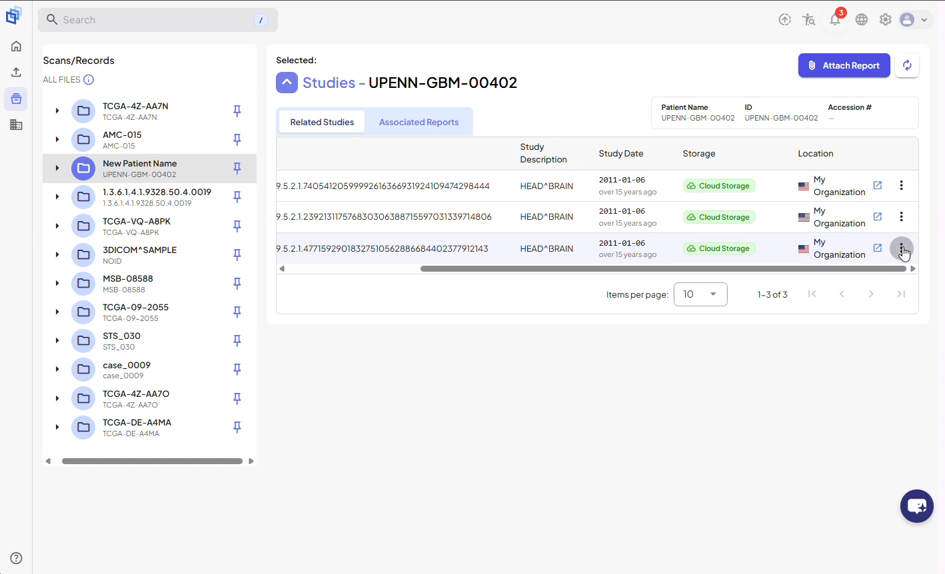Open first study's external link icon
Image resolution: width=945 pixels, height=574 pixels.
(878, 185)
